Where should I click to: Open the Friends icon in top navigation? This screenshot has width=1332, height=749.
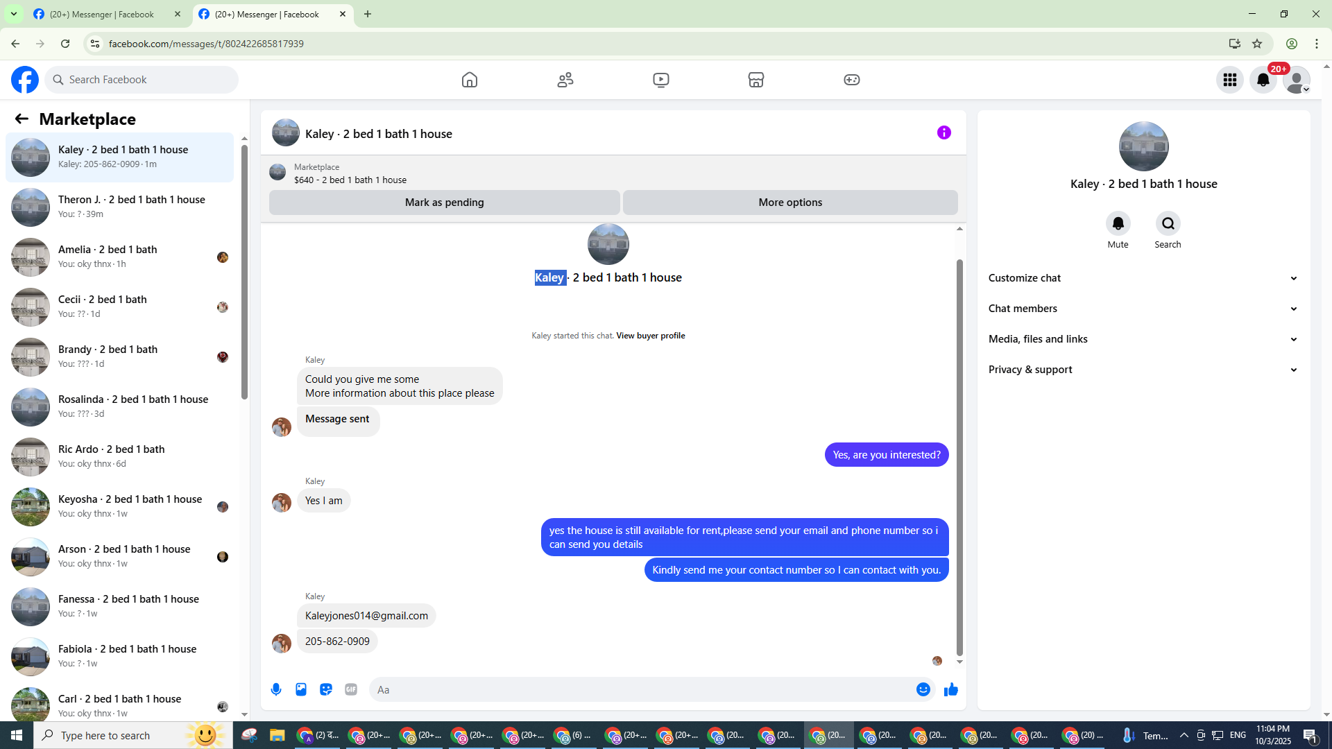coord(565,80)
